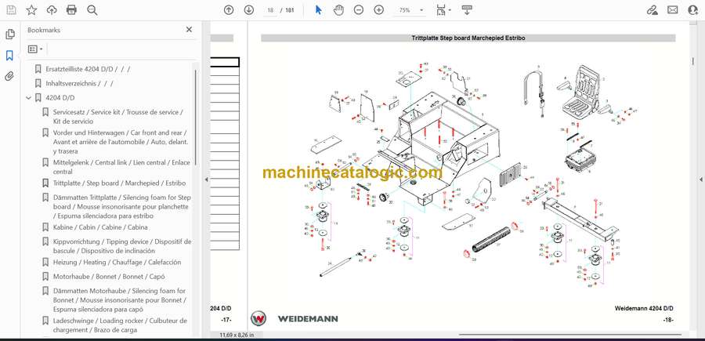
Task: Open Mittelgelenk / Central link bookmark
Action: pyautogui.click(x=121, y=167)
